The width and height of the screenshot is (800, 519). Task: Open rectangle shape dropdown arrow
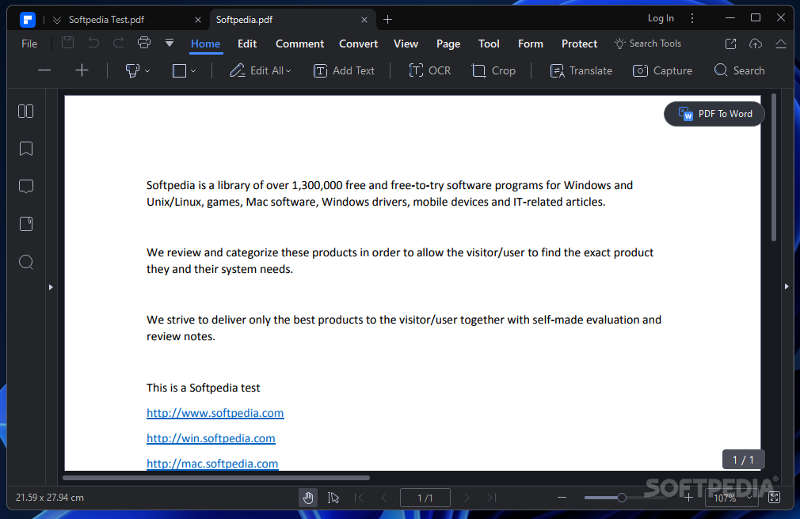(193, 71)
